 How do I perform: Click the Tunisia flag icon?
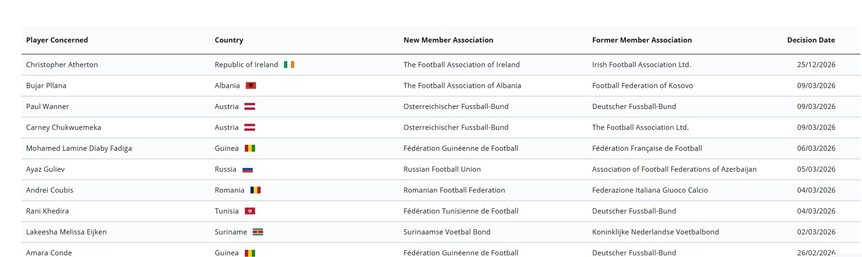pyautogui.click(x=250, y=211)
